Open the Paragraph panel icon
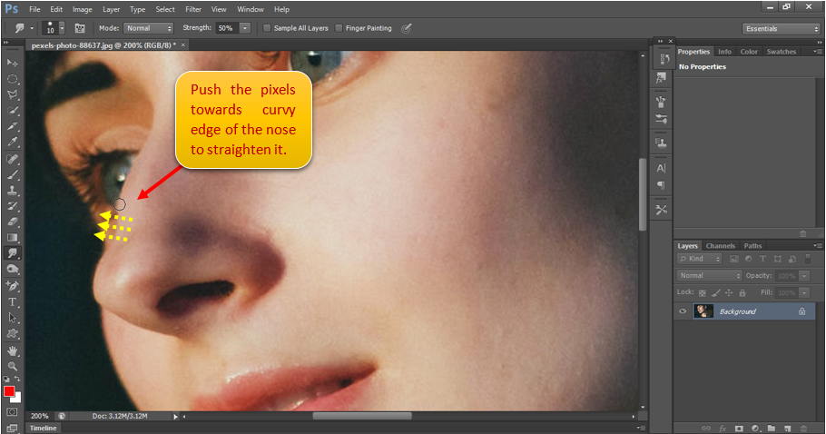This screenshot has height=434, width=826. coord(661,185)
